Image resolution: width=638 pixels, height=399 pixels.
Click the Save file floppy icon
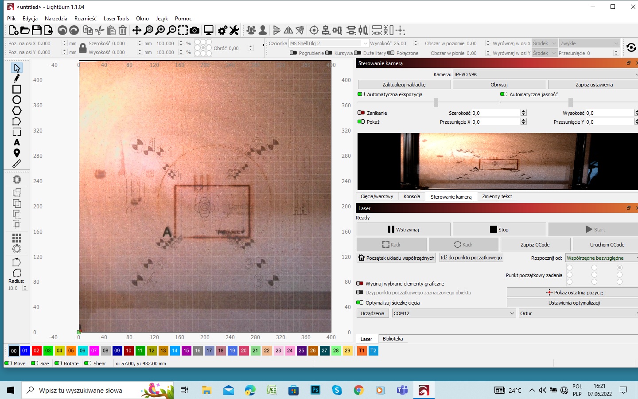click(37, 30)
